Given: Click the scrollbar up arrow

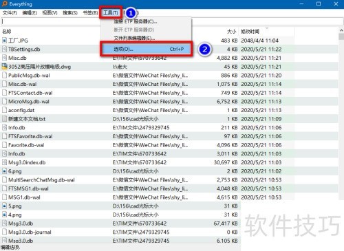Looking at the screenshot, I should pyautogui.click(x=341, y=30).
